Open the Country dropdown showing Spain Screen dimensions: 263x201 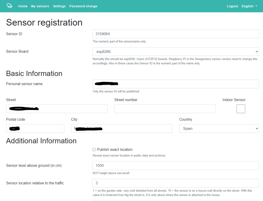(x=219, y=129)
